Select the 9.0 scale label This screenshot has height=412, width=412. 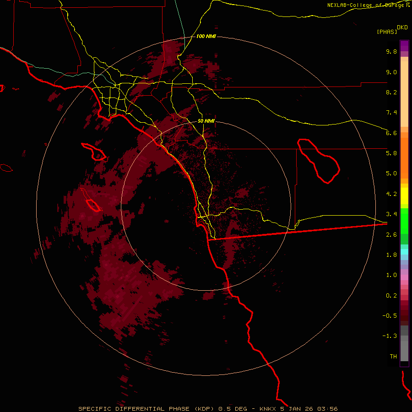(x=391, y=72)
